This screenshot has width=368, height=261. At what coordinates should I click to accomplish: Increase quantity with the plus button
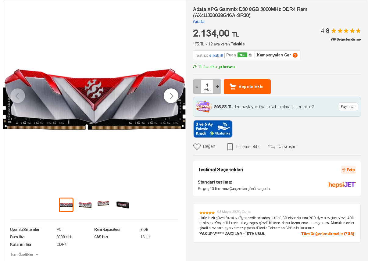217,87
